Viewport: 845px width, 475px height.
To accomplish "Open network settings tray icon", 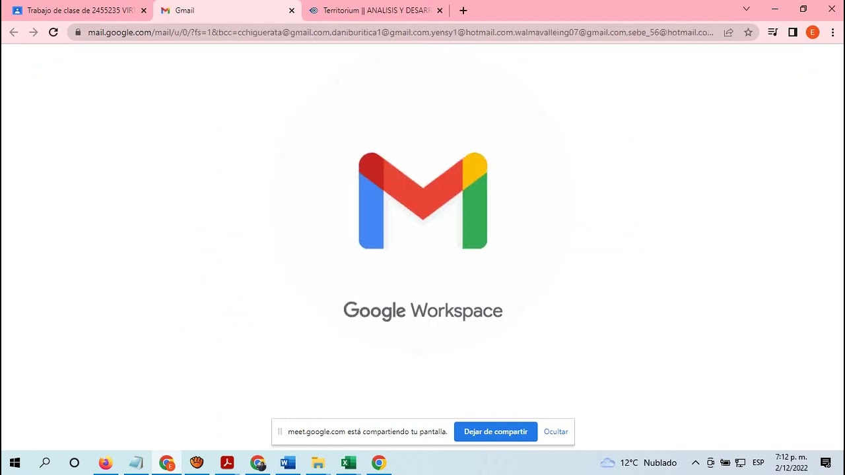I will (x=741, y=462).
